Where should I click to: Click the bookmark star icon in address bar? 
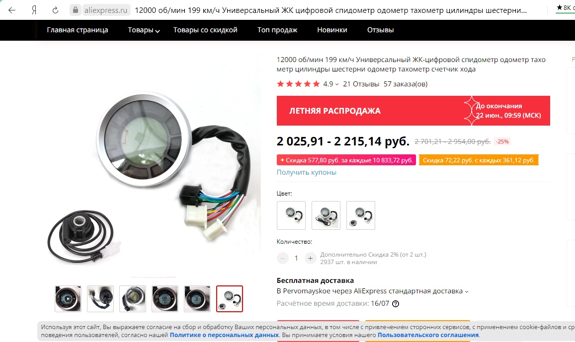[x=559, y=7]
